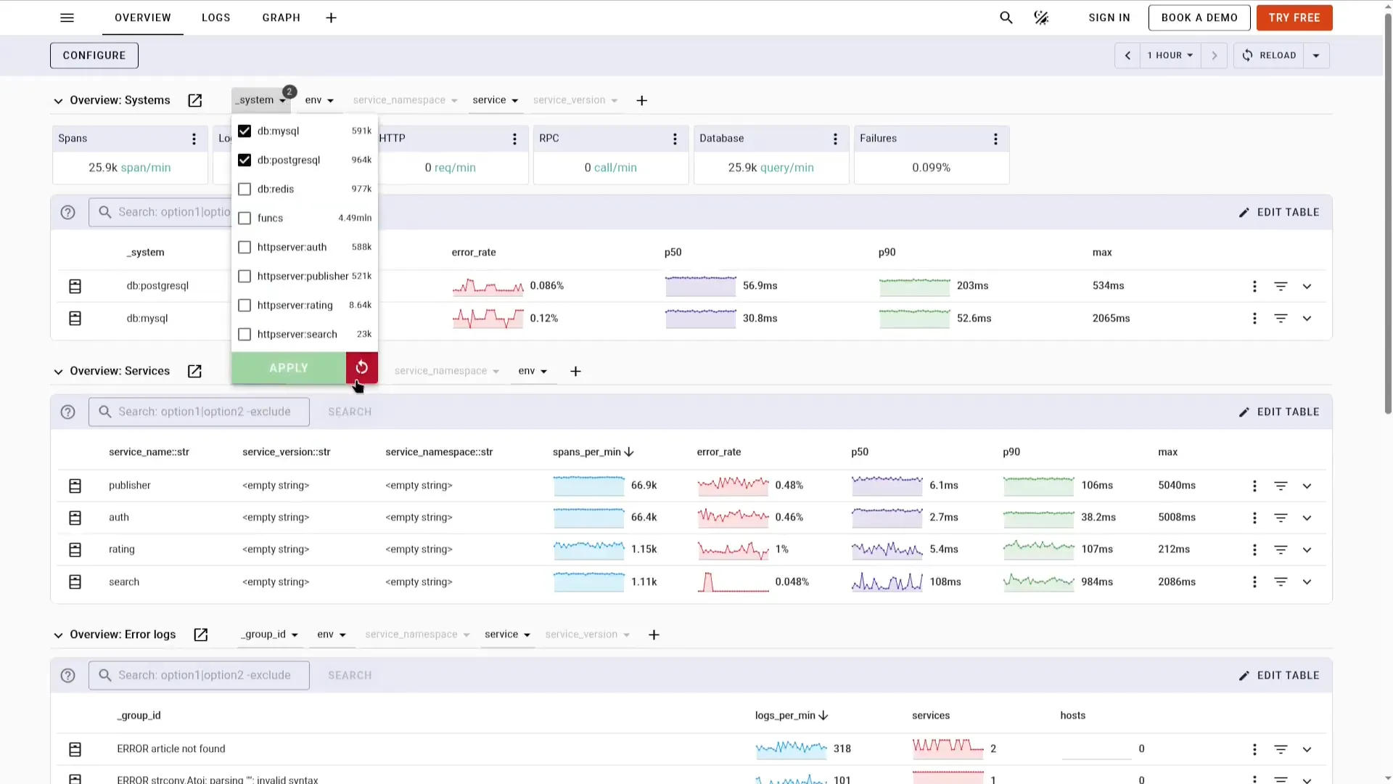
Task: Click the Error logs search input field
Action: click(x=205, y=675)
